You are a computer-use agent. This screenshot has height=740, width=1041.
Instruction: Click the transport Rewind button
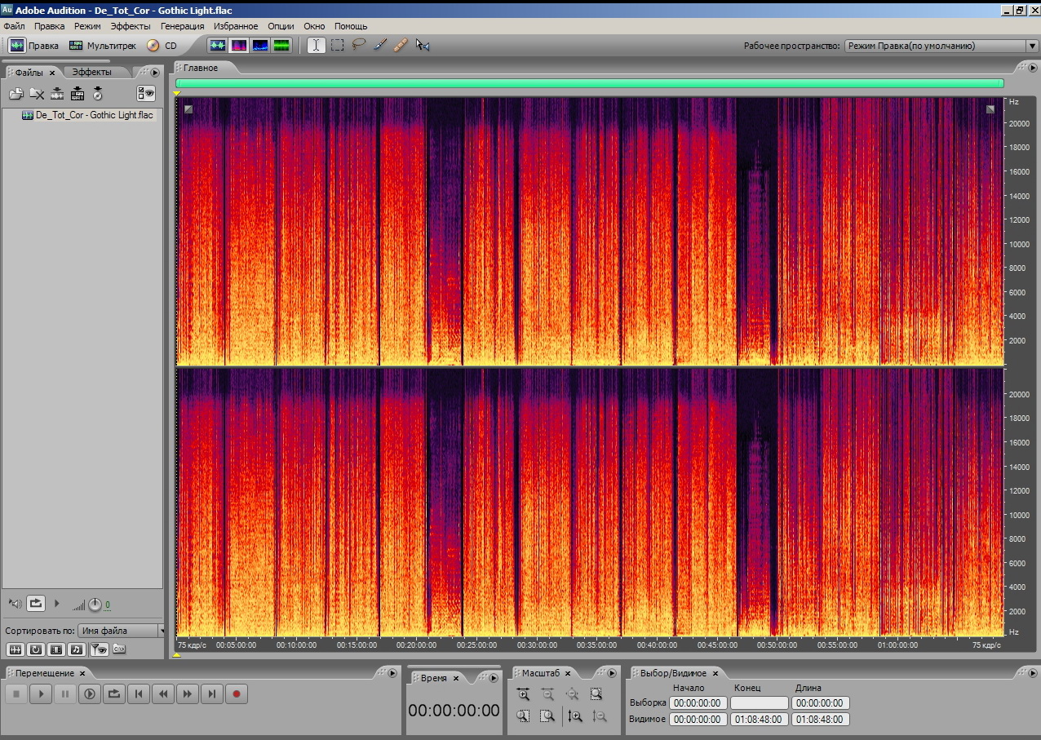coord(163,694)
